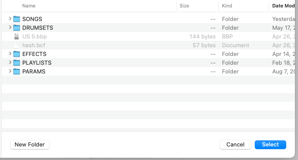Click the hash.bcf document icon
298x160 pixels.
point(17,45)
